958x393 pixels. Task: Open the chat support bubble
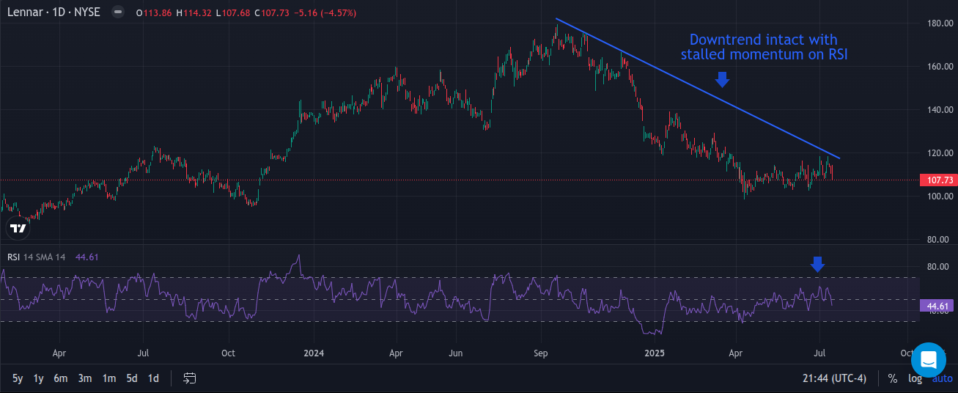tap(929, 360)
